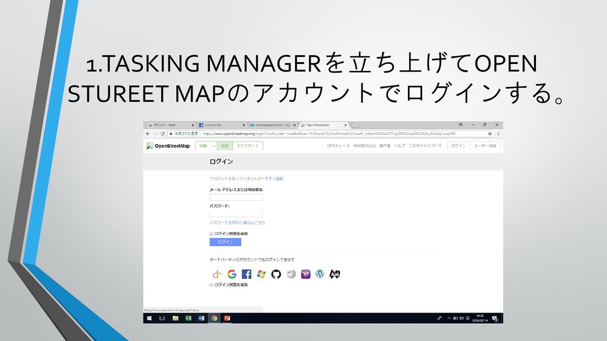The width and height of the screenshot is (607, 341).
Task: Open the Windows Start menu
Action: pyautogui.click(x=149, y=318)
